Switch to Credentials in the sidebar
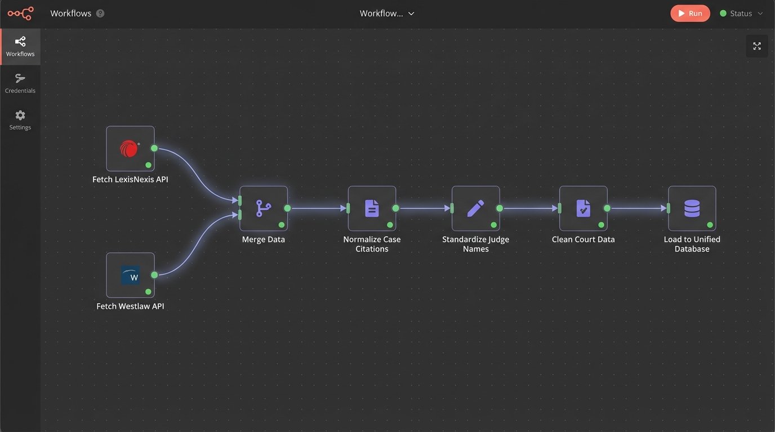 click(20, 83)
